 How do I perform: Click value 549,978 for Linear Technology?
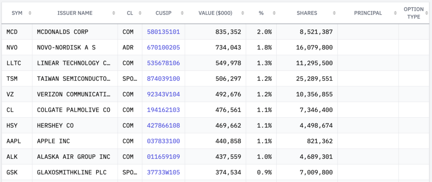pos(228,63)
